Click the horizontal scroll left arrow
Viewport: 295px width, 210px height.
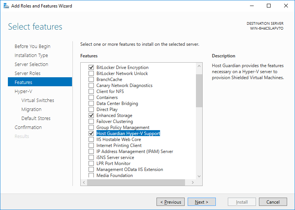84,182
